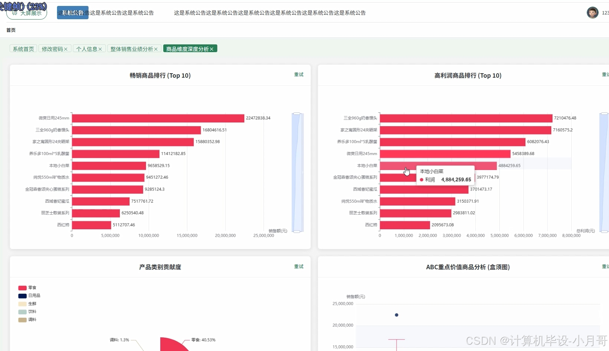
Task: Click the 纯悦550ml矿物质水 bar in 畅销商品排行
Action: [x=108, y=178]
